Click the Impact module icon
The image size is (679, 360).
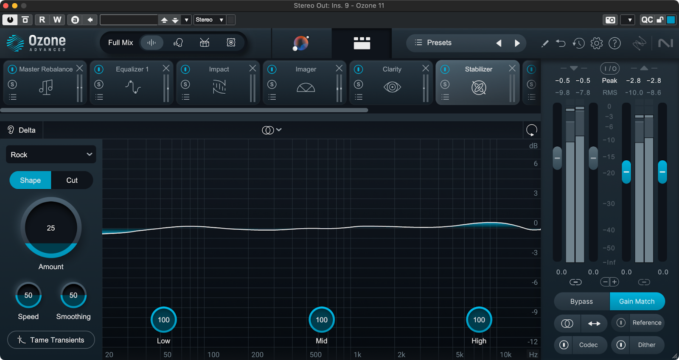(x=219, y=87)
